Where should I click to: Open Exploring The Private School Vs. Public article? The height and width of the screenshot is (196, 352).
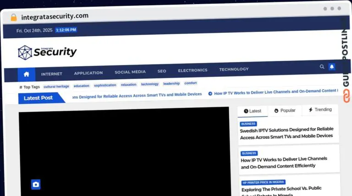pyautogui.click(x=281, y=191)
